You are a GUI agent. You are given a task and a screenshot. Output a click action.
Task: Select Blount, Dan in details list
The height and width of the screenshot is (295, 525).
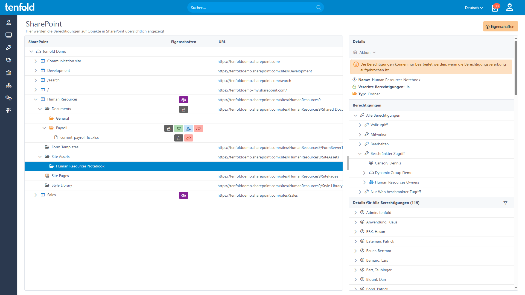tap(376, 280)
